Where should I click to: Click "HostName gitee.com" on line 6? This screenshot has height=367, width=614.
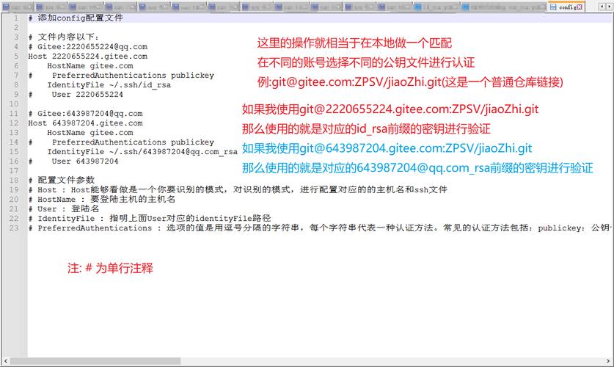pyautogui.click(x=90, y=66)
